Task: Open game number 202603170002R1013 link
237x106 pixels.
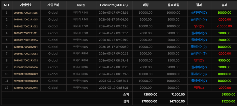Action: click(26, 20)
